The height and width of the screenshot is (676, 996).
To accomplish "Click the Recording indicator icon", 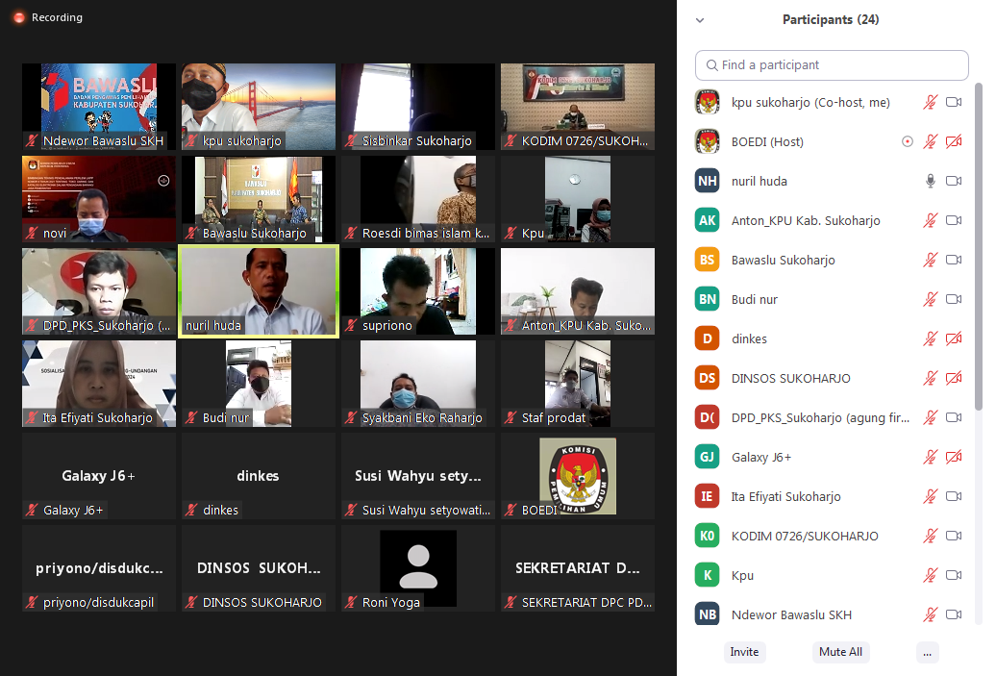I will 19,17.
